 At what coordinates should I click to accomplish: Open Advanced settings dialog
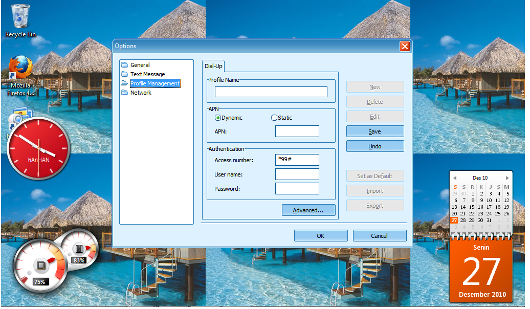(308, 210)
